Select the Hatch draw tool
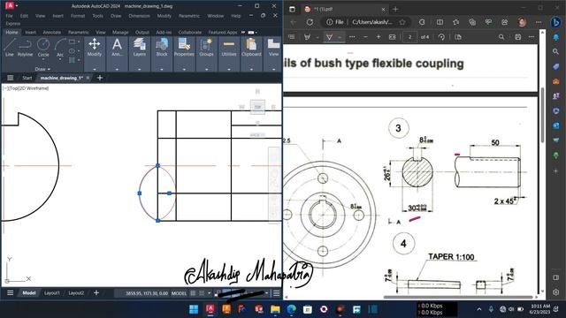 click(73, 60)
